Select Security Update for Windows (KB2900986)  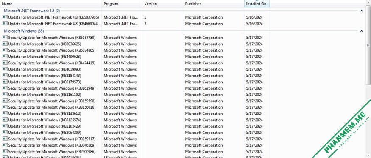[52, 152]
